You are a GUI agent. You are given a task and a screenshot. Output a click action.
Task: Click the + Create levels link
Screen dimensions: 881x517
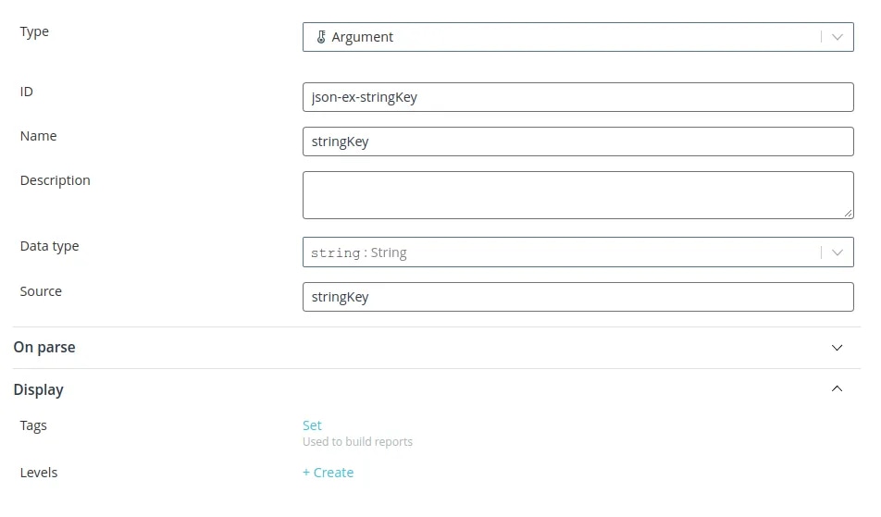point(329,473)
